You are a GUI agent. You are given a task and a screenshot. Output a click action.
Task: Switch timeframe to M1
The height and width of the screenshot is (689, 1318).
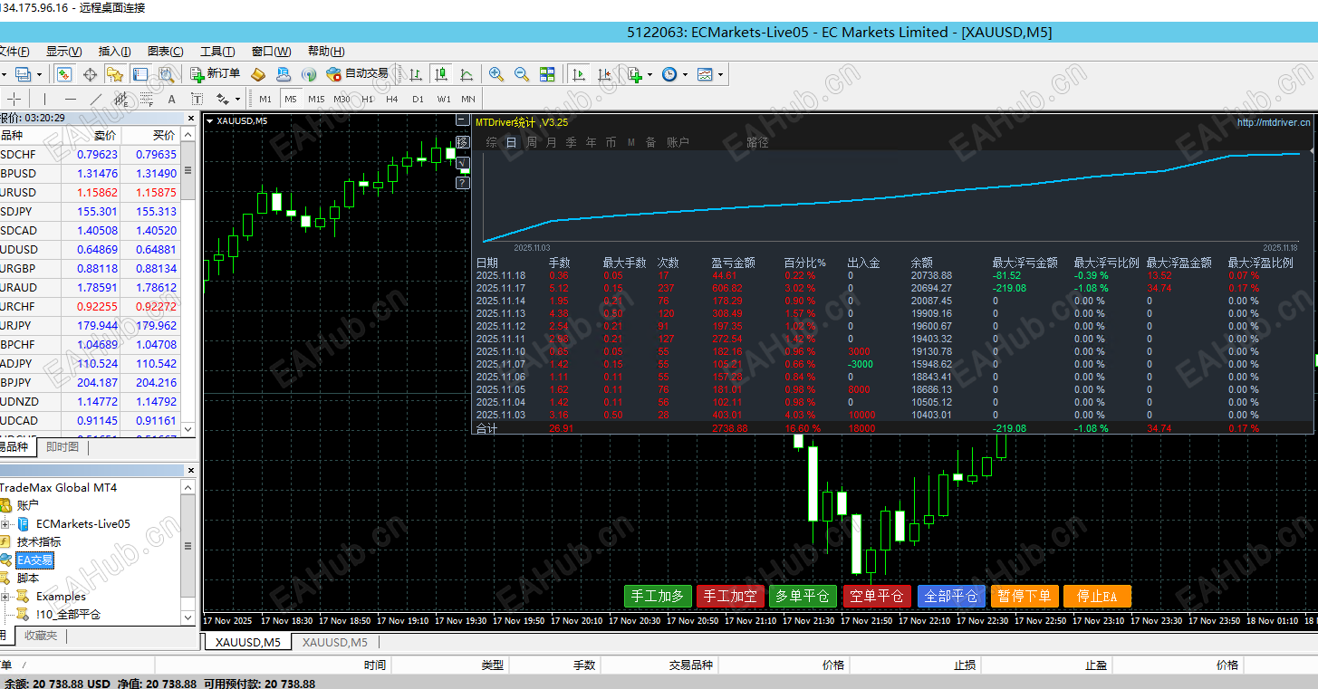(265, 99)
